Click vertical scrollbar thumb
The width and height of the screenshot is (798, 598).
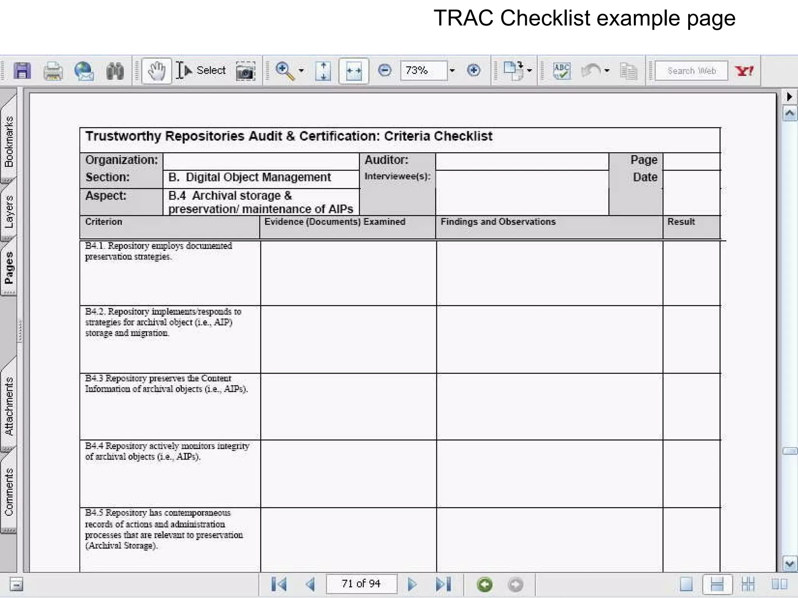(x=790, y=451)
